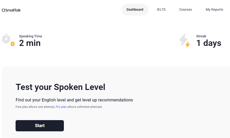230x138 pixels.
Task: Open the Dashboard tab
Action: [135, 10]
